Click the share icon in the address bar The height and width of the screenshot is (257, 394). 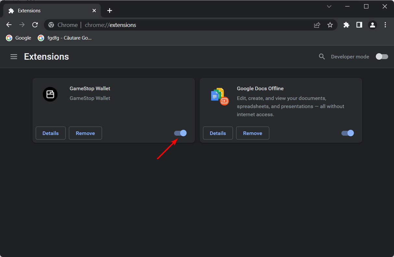(x=317, y=25)
